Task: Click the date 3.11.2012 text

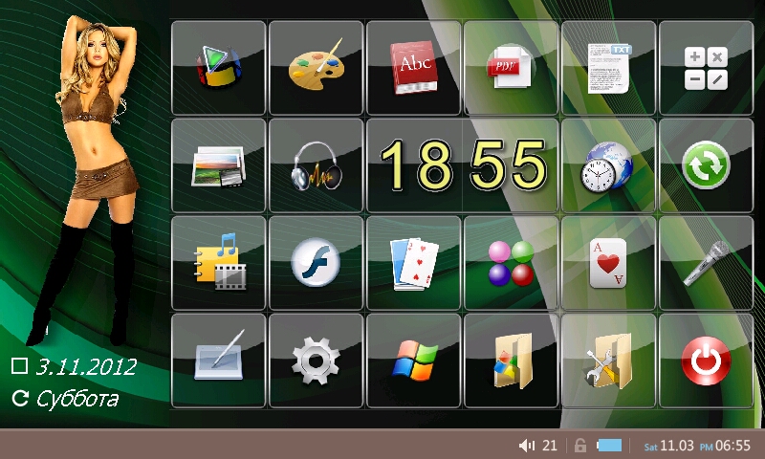Action: click(86, 367)
